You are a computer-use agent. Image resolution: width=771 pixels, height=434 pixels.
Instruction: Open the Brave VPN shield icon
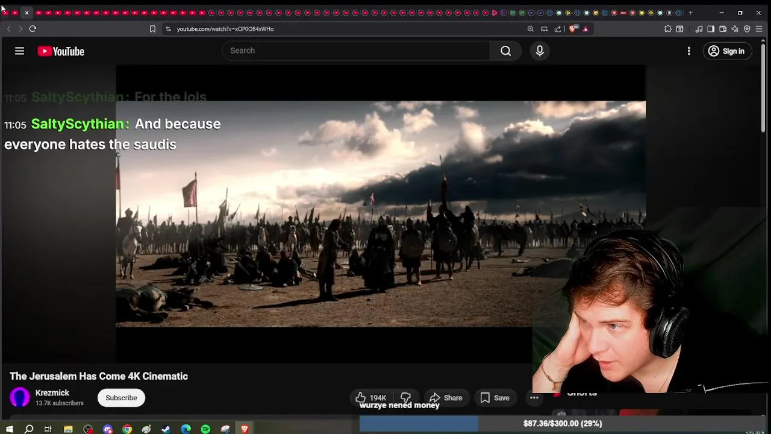click(x=747, y=29)
